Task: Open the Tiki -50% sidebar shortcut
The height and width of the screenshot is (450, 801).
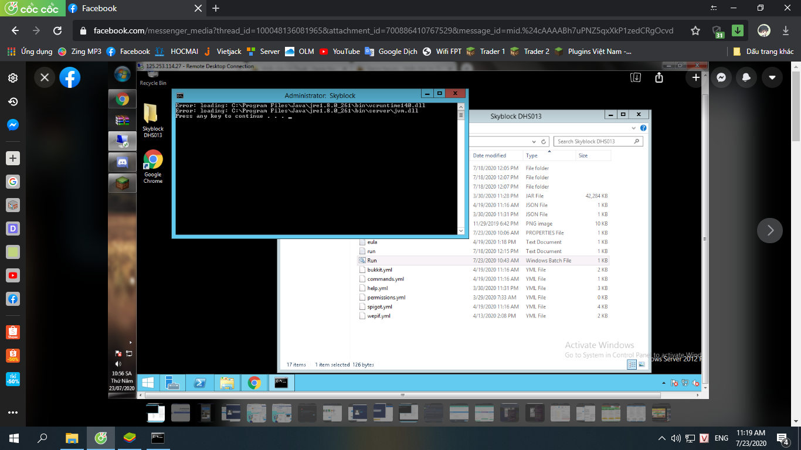Action: pos(13,379)
